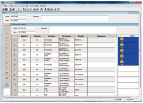Click the back window's Operator text box
The image size is (143, 103).
pos(75,18)
